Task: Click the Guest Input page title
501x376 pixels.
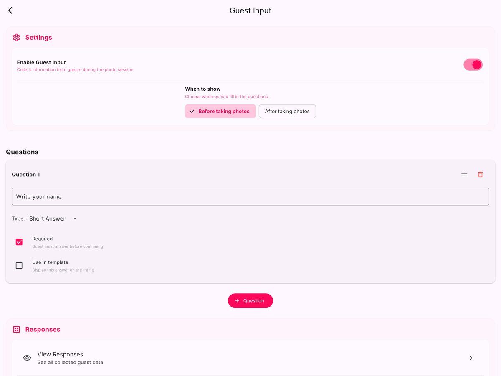Action: pyautogui.click(x=250, y=10)
